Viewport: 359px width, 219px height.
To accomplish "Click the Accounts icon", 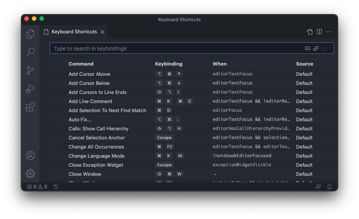I will [30, 155].
